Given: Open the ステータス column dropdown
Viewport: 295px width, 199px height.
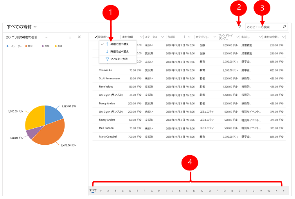Looking at the screenshot, I should 162,37.
